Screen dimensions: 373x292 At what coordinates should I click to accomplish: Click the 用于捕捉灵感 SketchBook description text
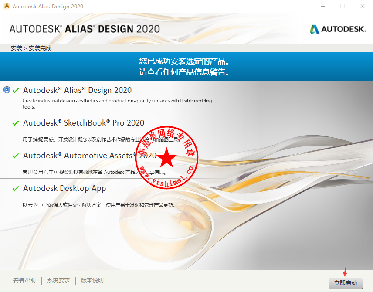pos(101,139)
